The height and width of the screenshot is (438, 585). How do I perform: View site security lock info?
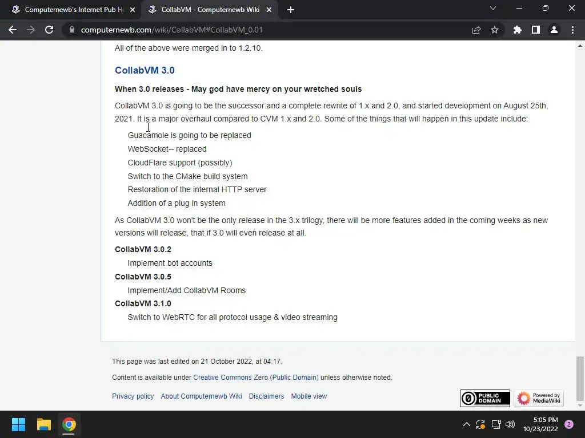pos(72,30)
